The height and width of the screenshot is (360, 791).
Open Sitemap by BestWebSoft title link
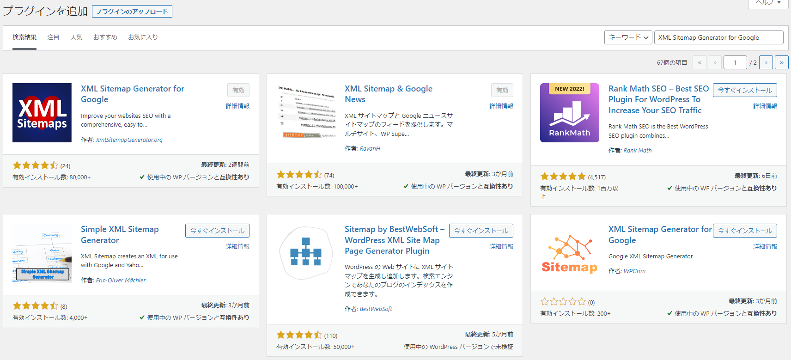click(394, 240)
